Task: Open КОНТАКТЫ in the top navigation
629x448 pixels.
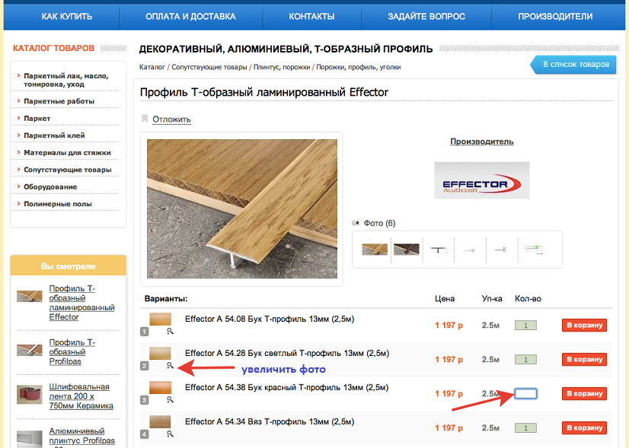Action: tap(311, 17)
